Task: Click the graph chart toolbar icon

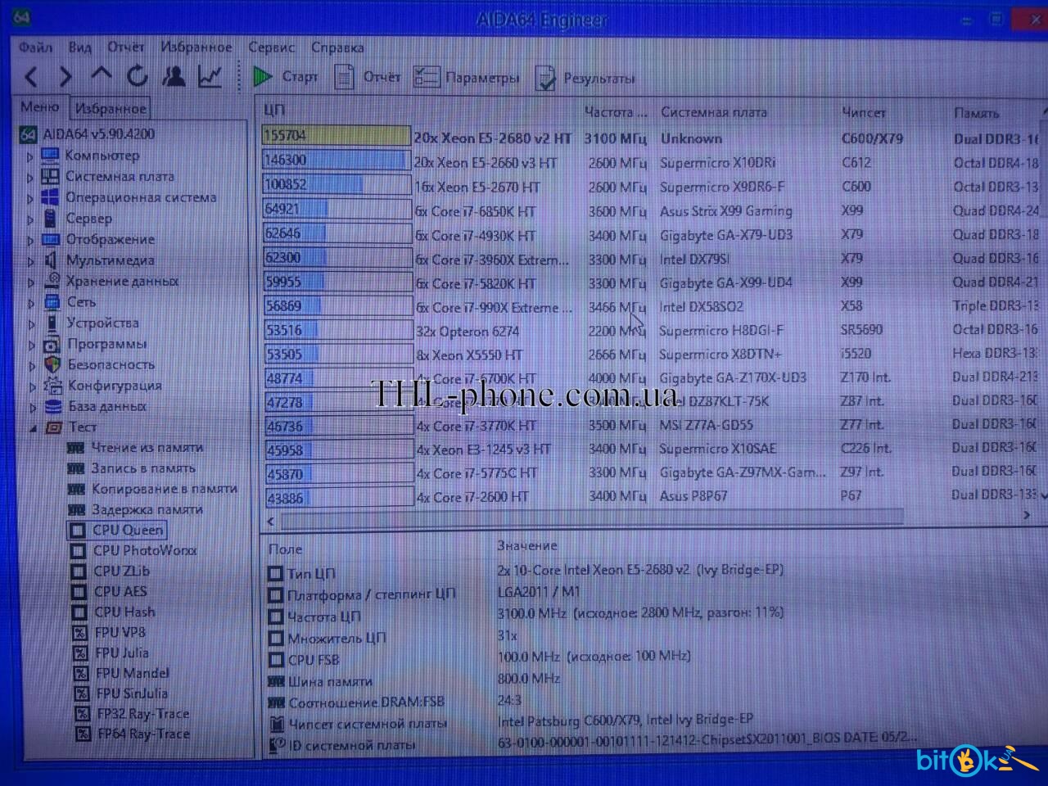Action: tap(210, 76)
